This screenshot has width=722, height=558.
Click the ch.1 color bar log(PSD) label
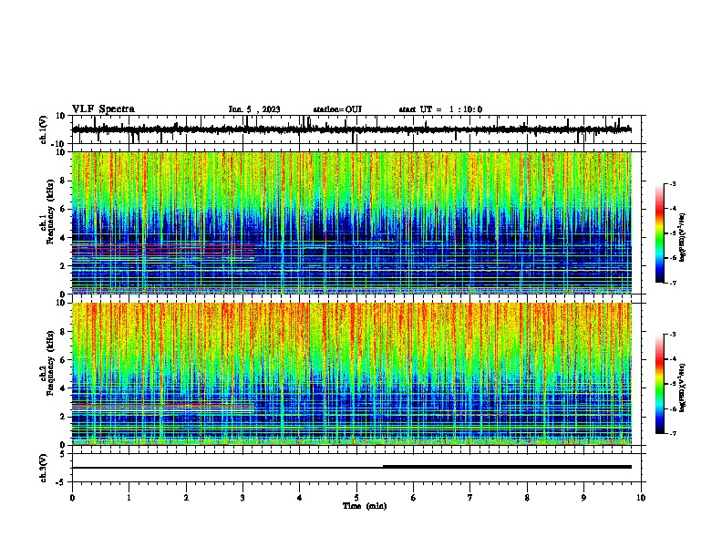pos(682,237)
